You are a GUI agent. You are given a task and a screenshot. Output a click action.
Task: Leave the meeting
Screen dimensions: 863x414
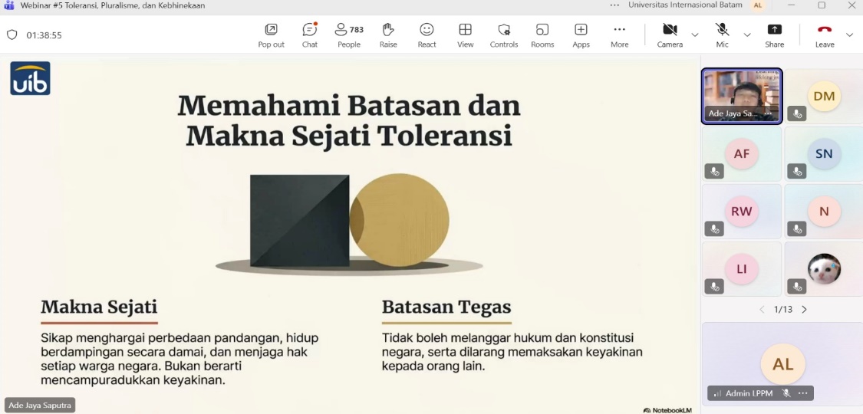tap(825, 35)
